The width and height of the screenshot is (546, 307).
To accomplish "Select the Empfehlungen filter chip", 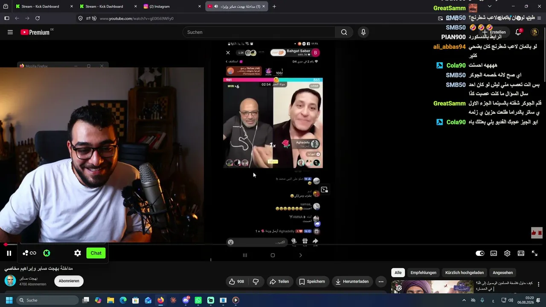I will tap(423, 272).
